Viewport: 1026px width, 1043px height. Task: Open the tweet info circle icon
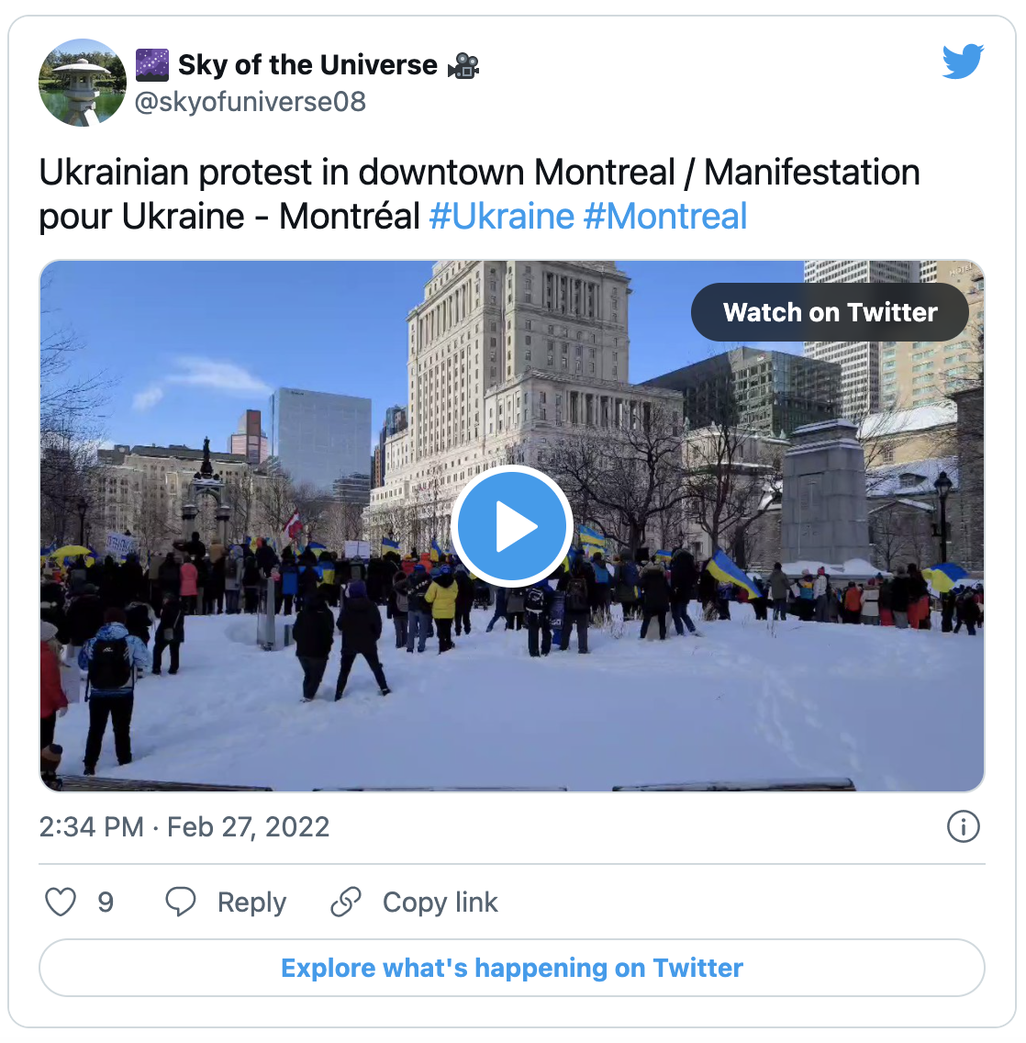[x=963, y=827]
